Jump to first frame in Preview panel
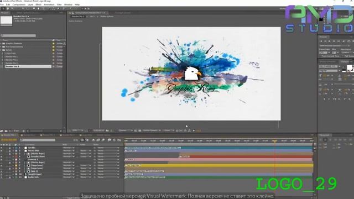 click(x=321, y=41)
